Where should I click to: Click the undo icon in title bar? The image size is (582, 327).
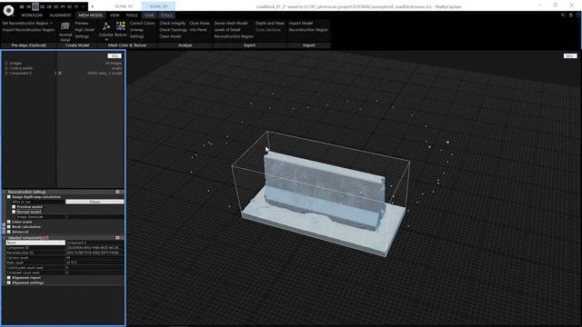[76, 6]
